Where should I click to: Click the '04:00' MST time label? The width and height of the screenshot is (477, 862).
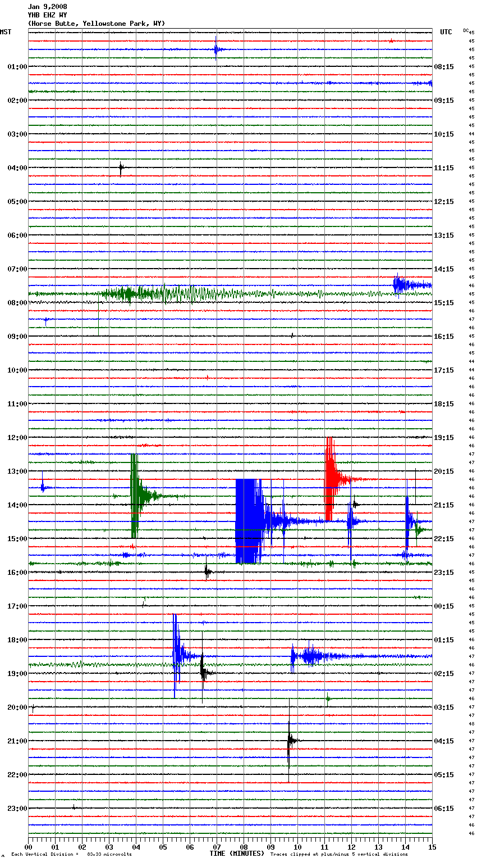click(x=17, y=167)
